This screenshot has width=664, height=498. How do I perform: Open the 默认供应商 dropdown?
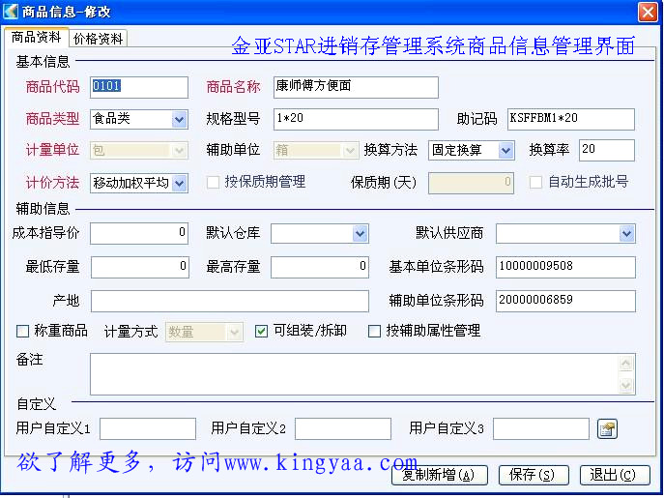(x=626, y=234)
